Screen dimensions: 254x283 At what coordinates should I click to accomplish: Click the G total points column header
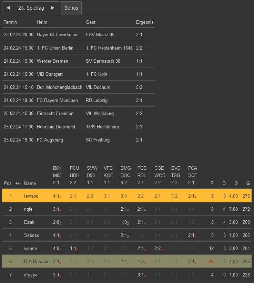click(247, 183)
